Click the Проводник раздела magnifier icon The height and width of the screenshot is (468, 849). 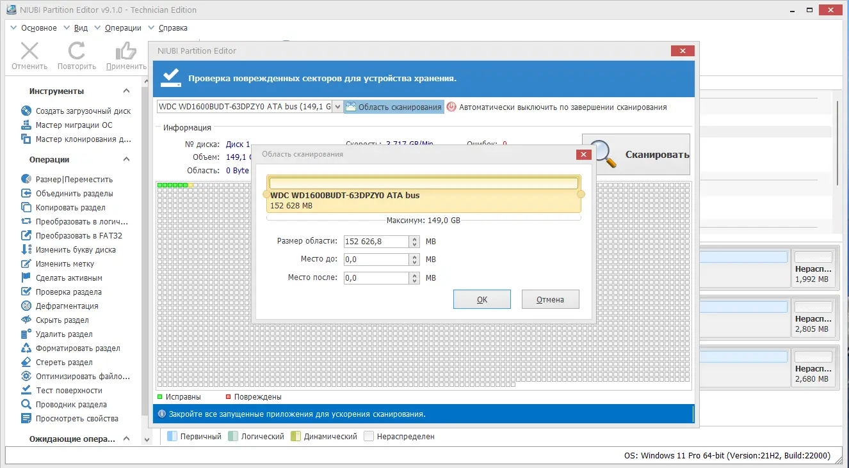point(26,404)
